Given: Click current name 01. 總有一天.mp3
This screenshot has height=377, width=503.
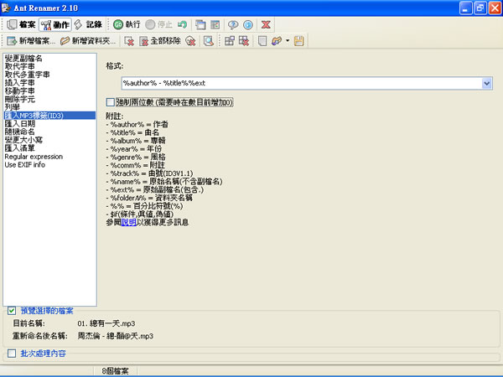Looking at the screenshot, I should point(106,323).
